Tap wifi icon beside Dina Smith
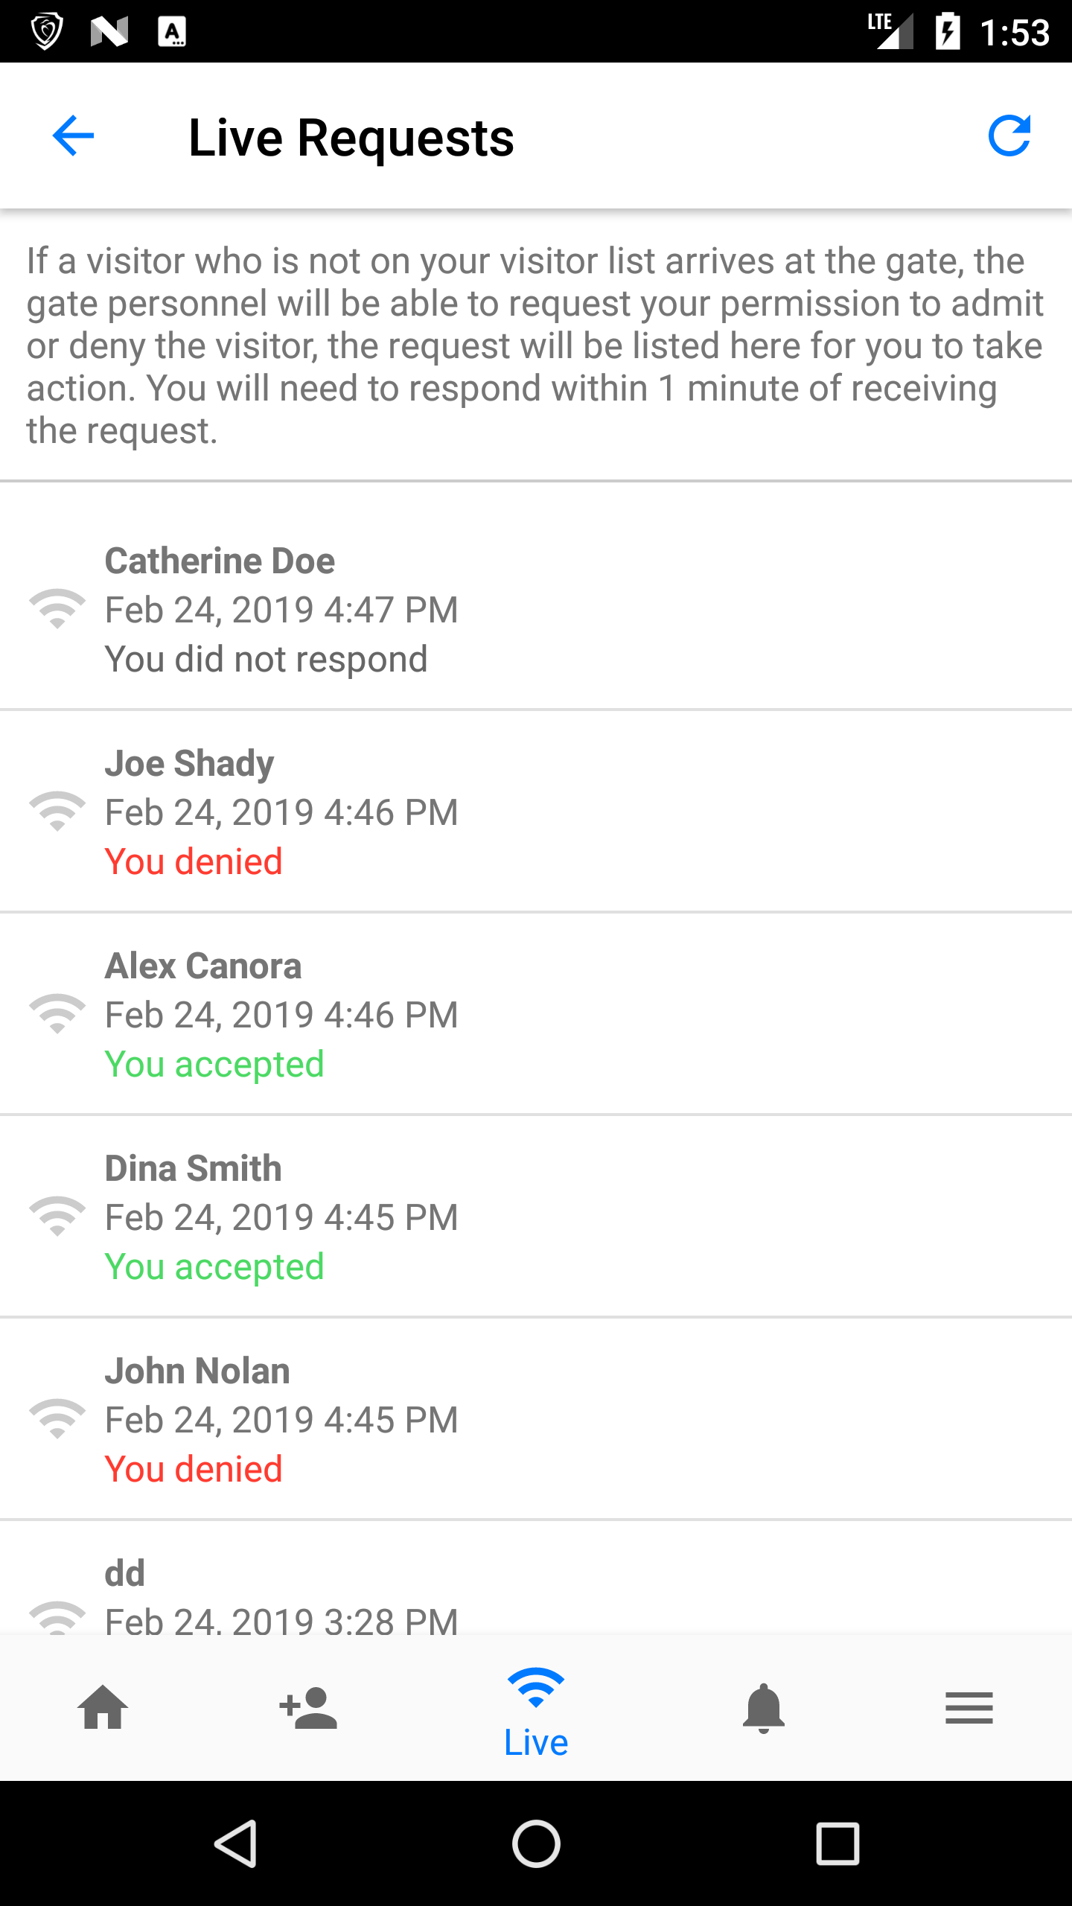 point(57,1217)
